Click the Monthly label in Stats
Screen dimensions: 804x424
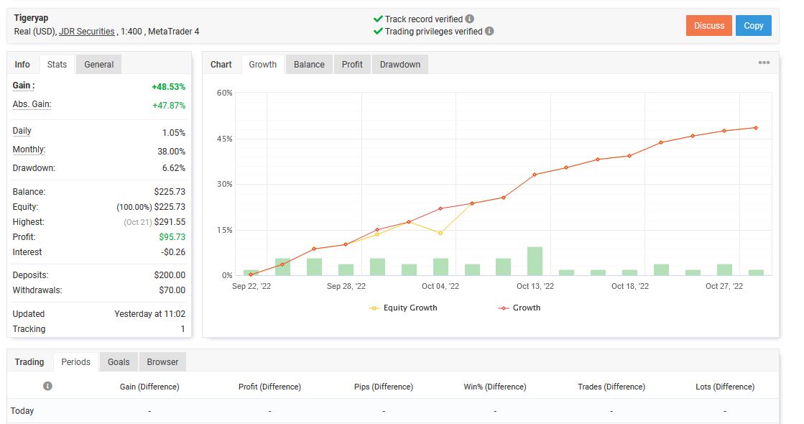point(29,149)
